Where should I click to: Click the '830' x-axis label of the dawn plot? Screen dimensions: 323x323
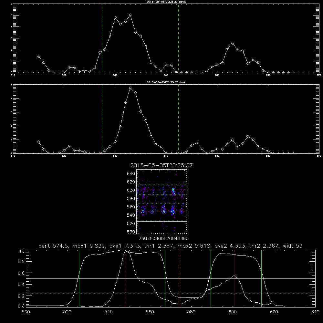coord(115,75)
